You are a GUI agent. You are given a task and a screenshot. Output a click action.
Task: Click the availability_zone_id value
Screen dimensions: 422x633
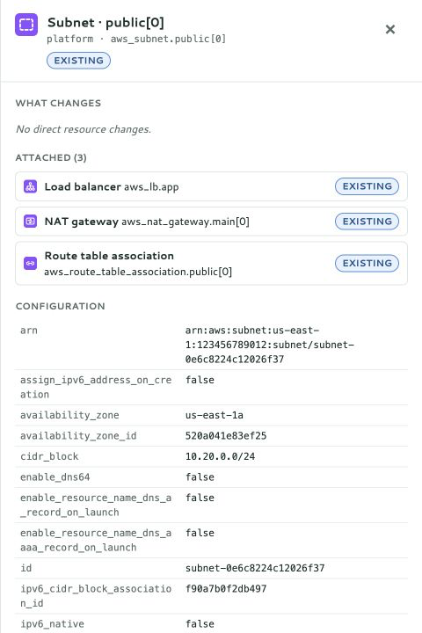(x=226, y=435)
